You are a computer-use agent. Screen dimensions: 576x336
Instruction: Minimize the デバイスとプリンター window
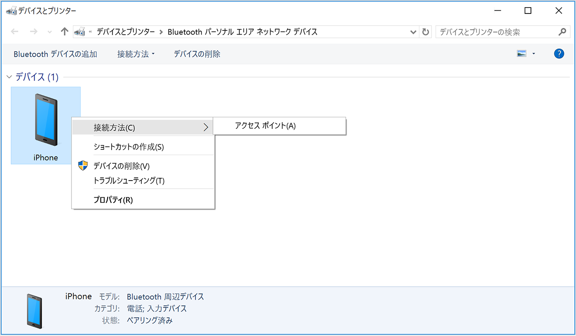(x=498, y=11)
